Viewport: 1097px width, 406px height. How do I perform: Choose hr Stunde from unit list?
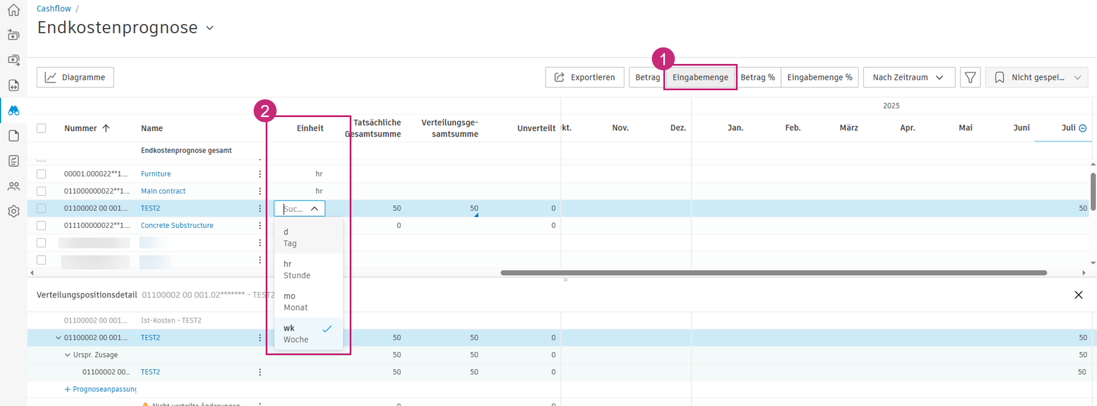click(x=297, y=270)
